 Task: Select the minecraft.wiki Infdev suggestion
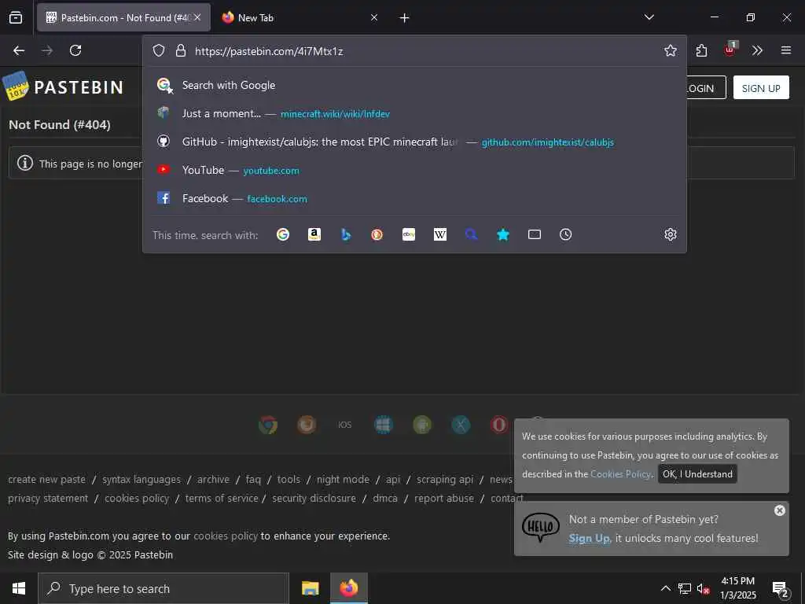[414, 113]
